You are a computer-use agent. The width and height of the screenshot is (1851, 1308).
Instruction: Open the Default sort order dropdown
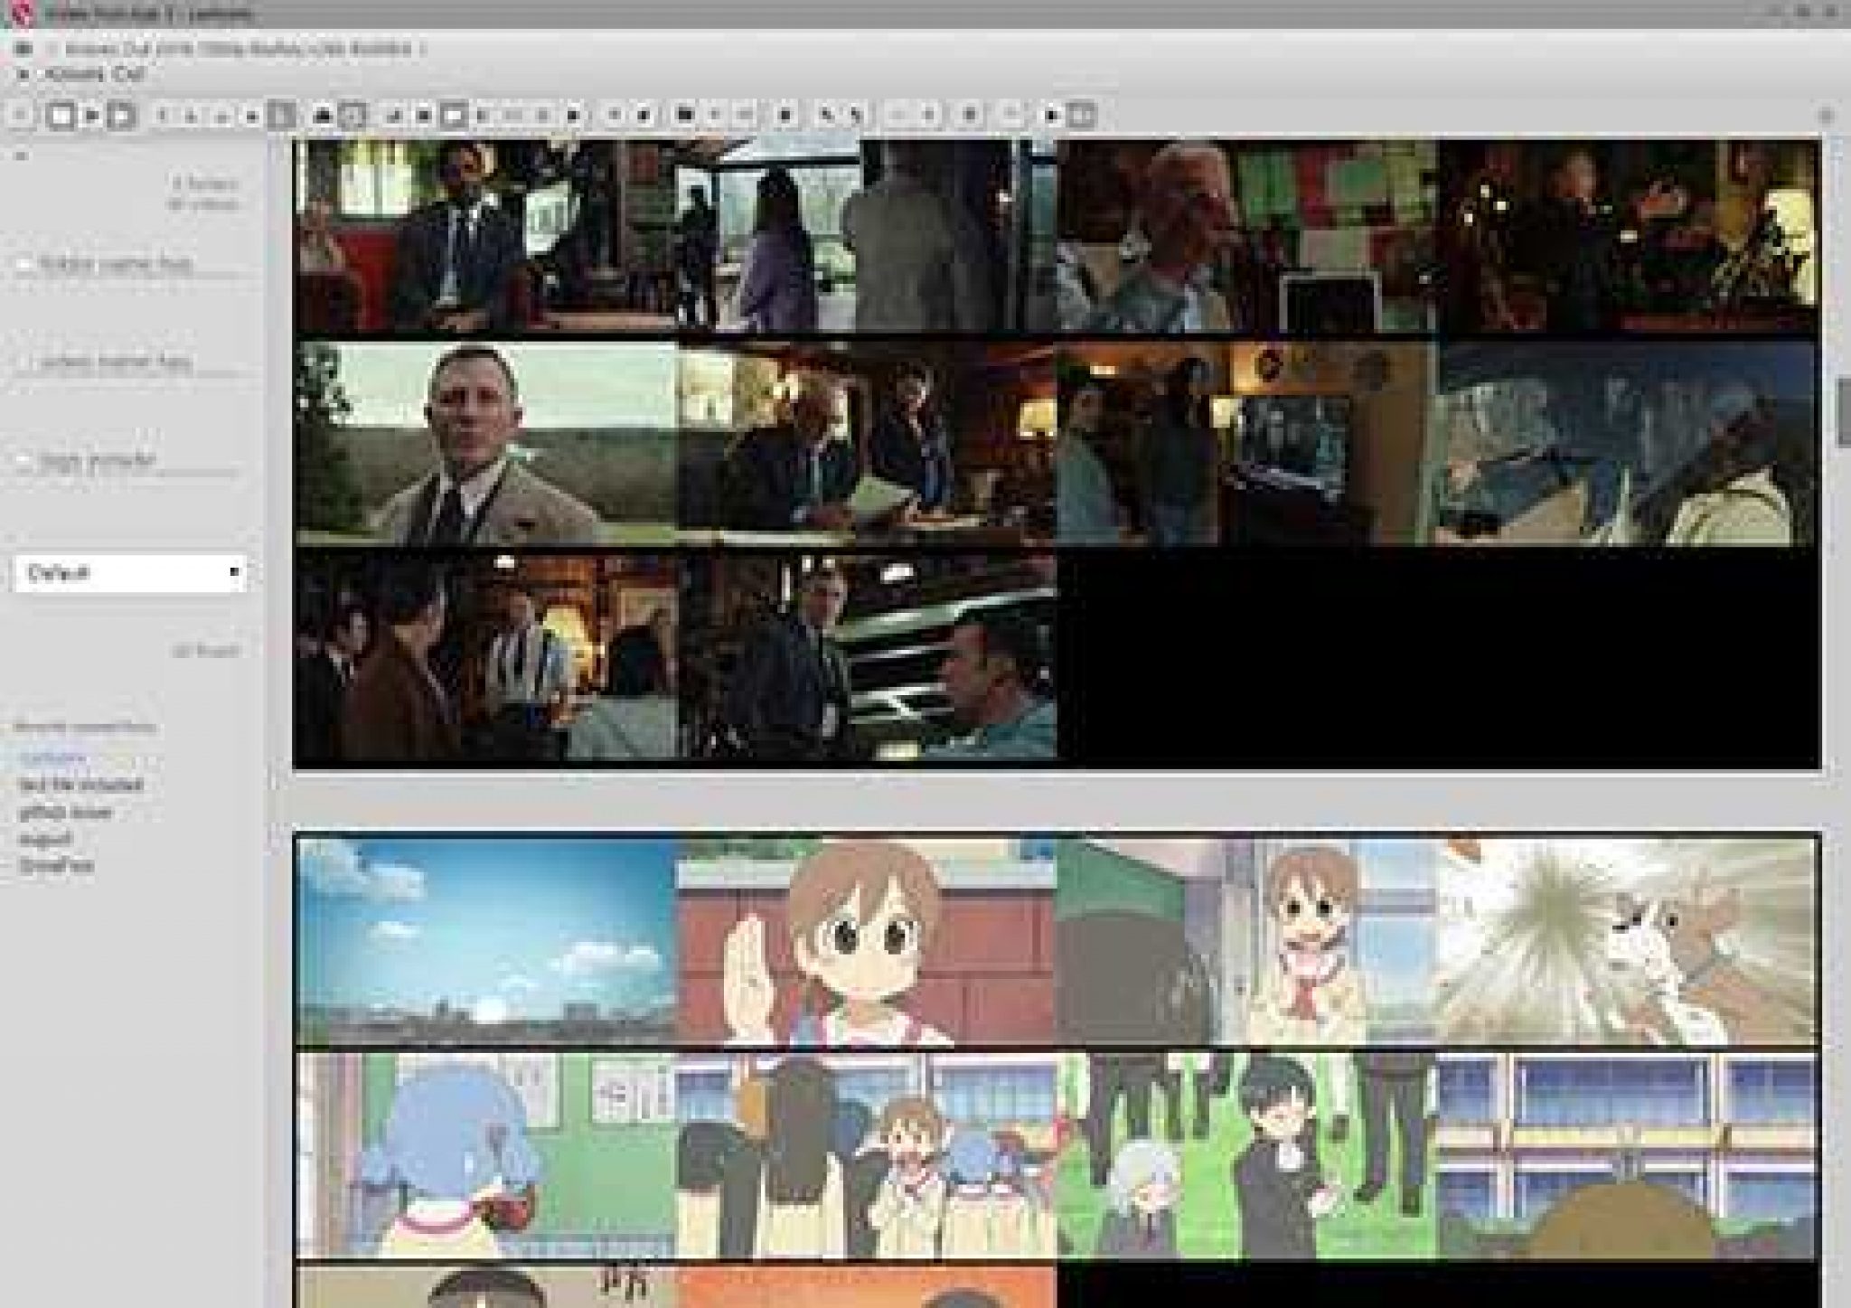coord(130,573)
